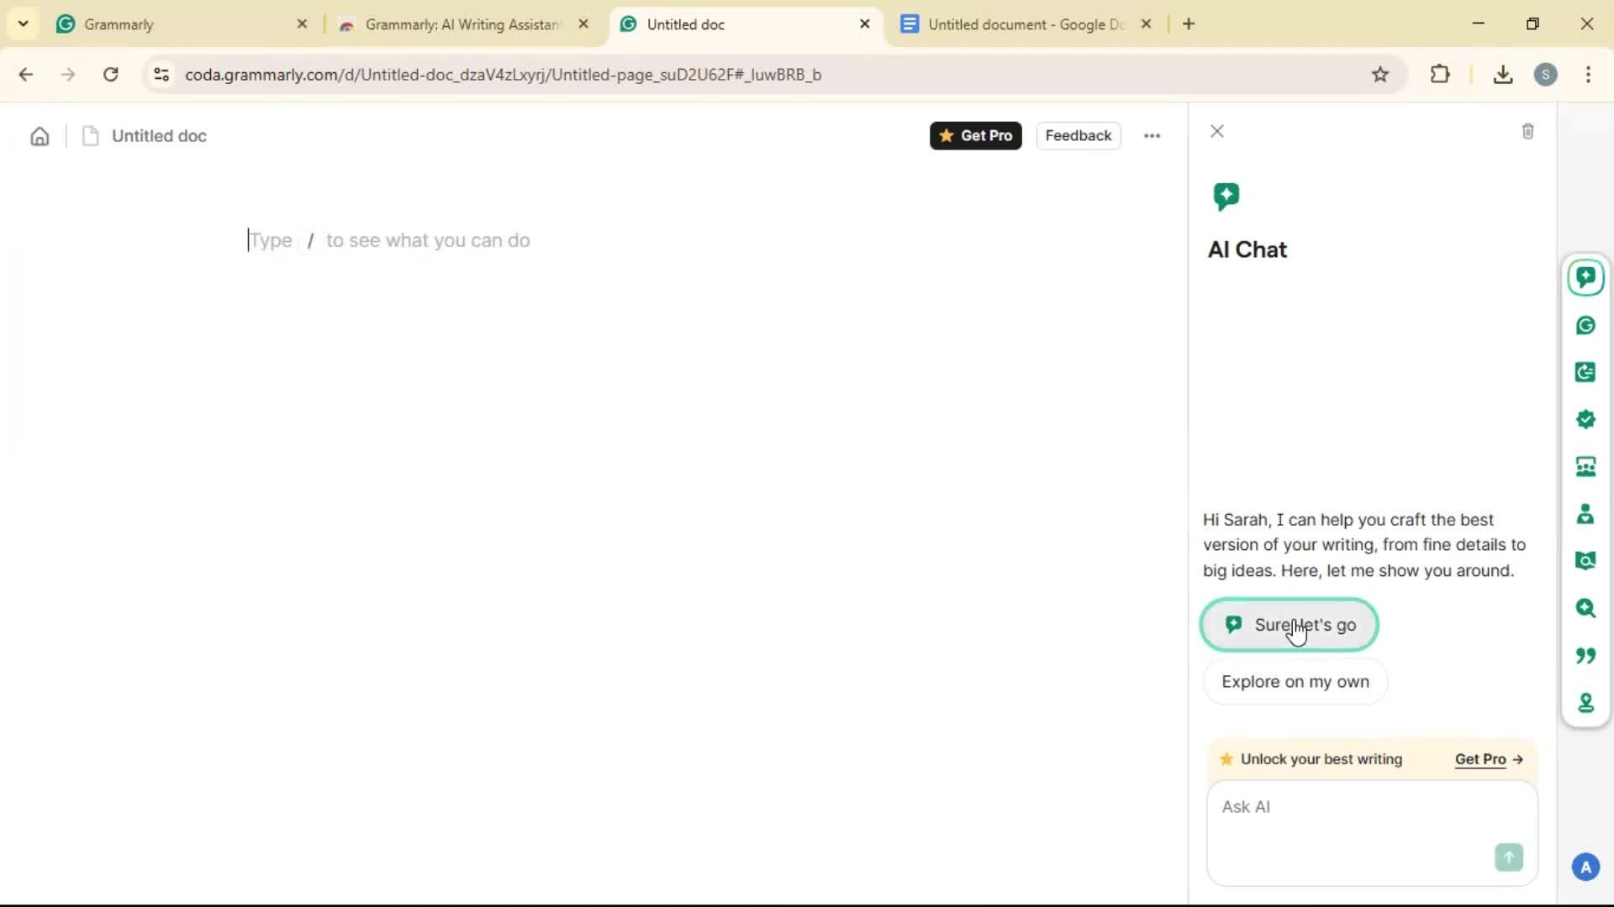Screen dimensions: 1614x907
Task: Go to the home icon
Action: pyautogui.click(x=40, y=136)
